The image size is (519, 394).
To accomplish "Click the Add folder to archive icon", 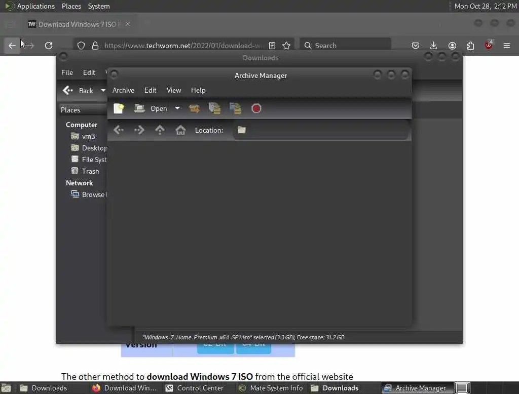I will point(235,108).
